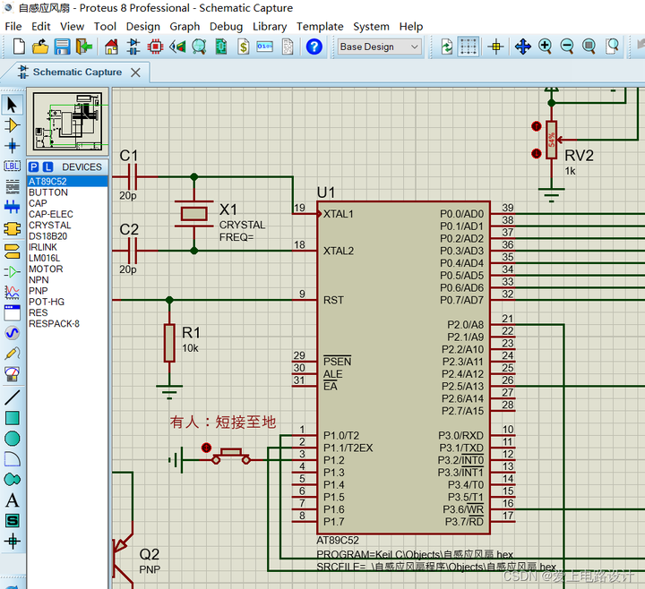Screen dimensions: 645x589
Task: Choose the Wire Label (LBL) tool
Action: click(13, 166)
